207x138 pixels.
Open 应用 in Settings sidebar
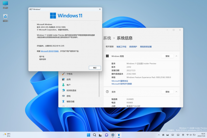coord(69,79)
